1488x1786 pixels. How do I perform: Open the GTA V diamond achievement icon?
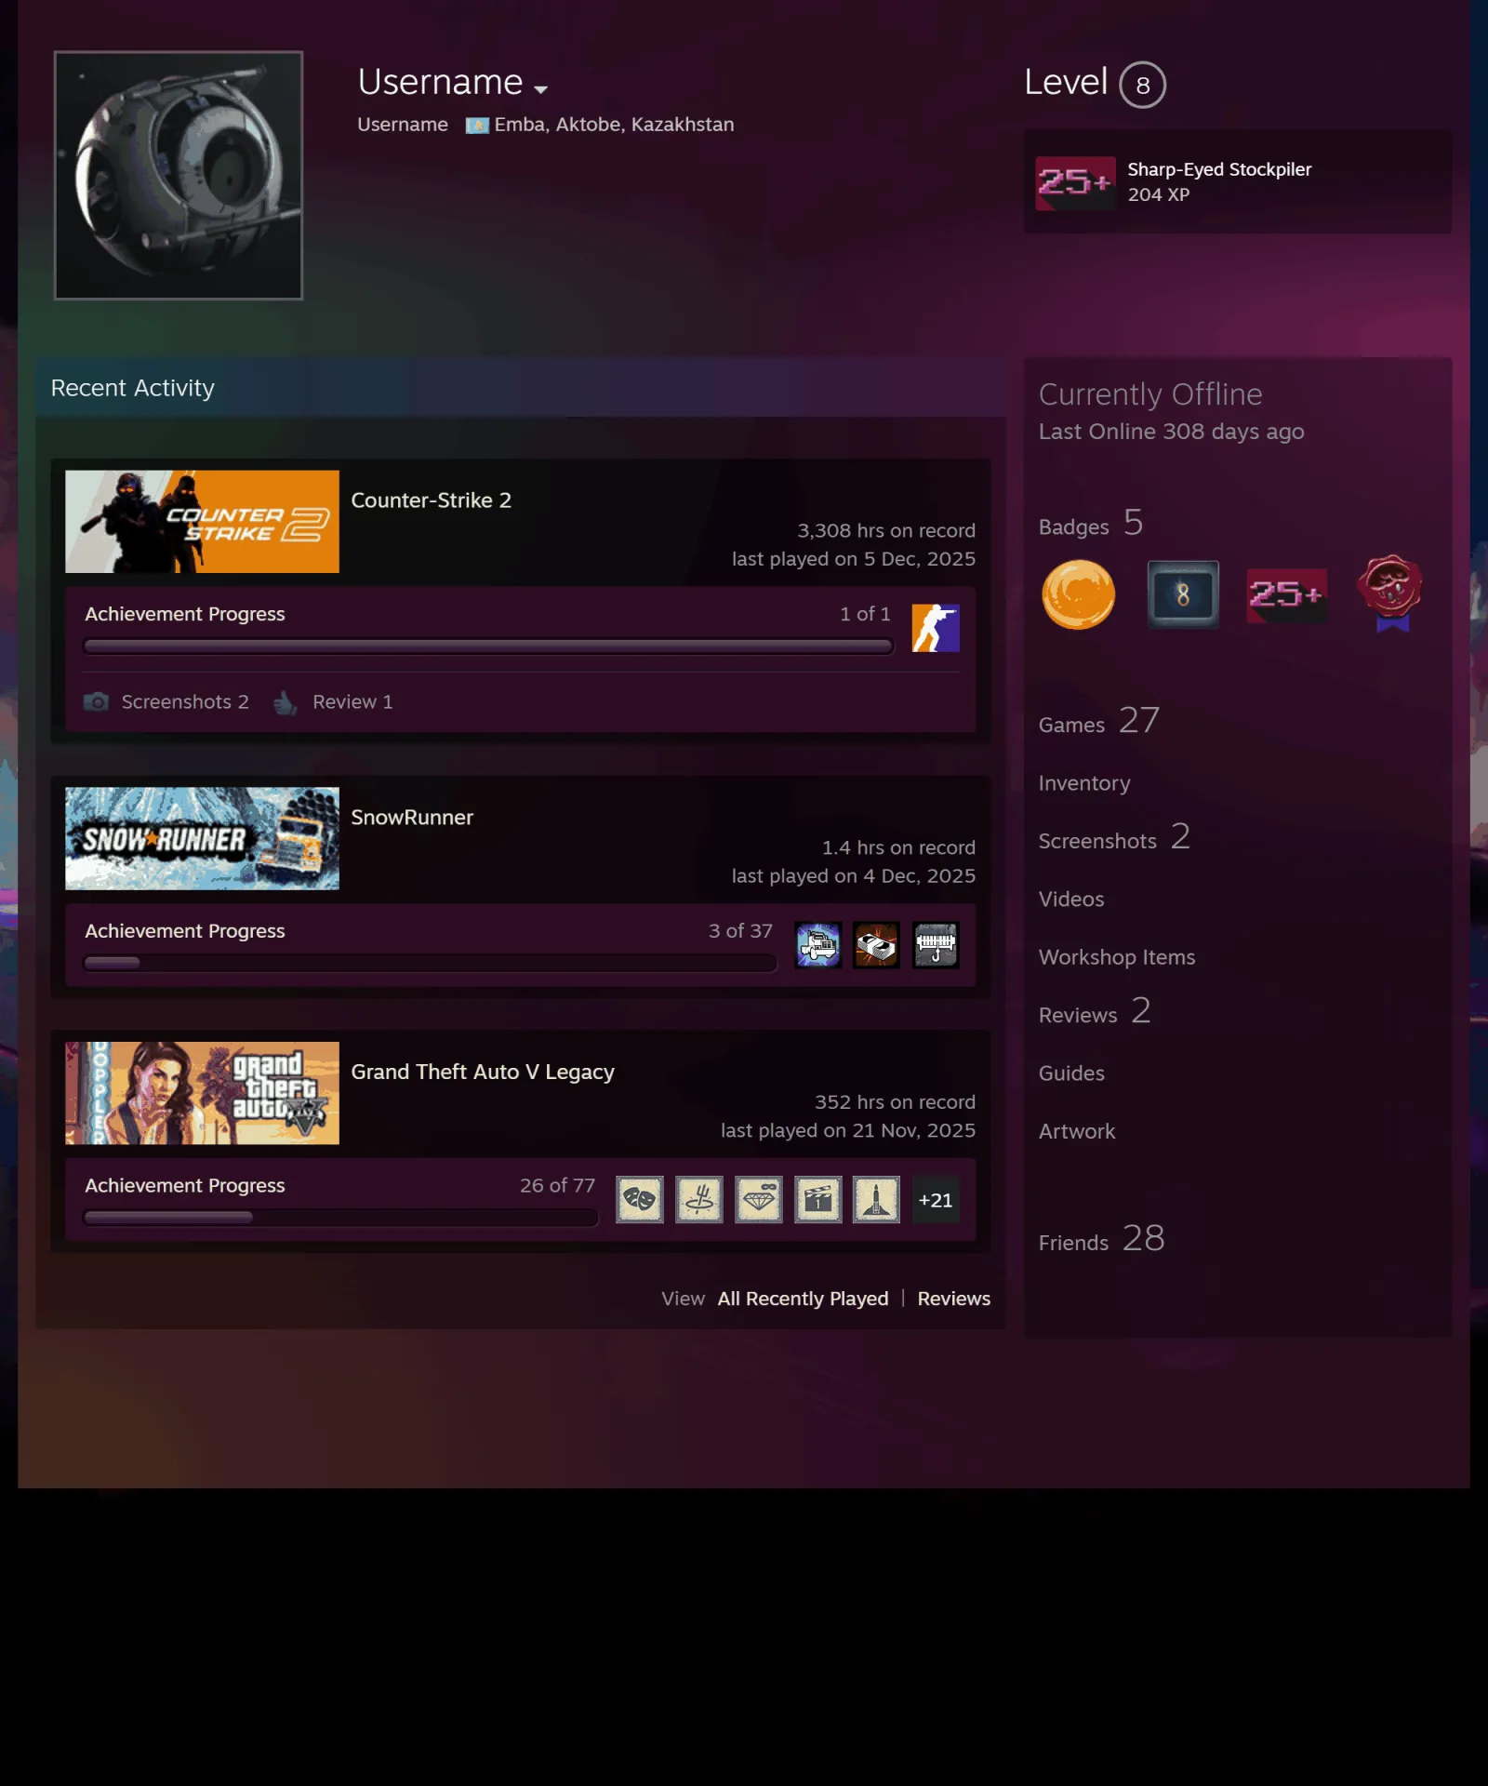(x=758, y=1199)
